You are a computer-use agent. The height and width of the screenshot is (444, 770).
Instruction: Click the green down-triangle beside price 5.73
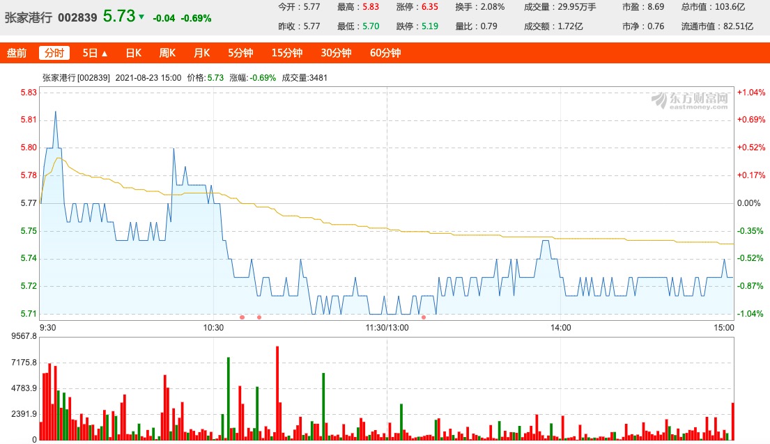click(x=141, y=17)
